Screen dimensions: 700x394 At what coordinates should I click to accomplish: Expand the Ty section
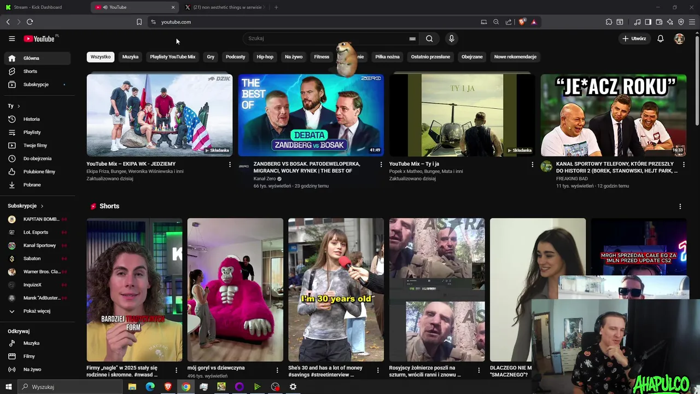(x=14, y=106)
